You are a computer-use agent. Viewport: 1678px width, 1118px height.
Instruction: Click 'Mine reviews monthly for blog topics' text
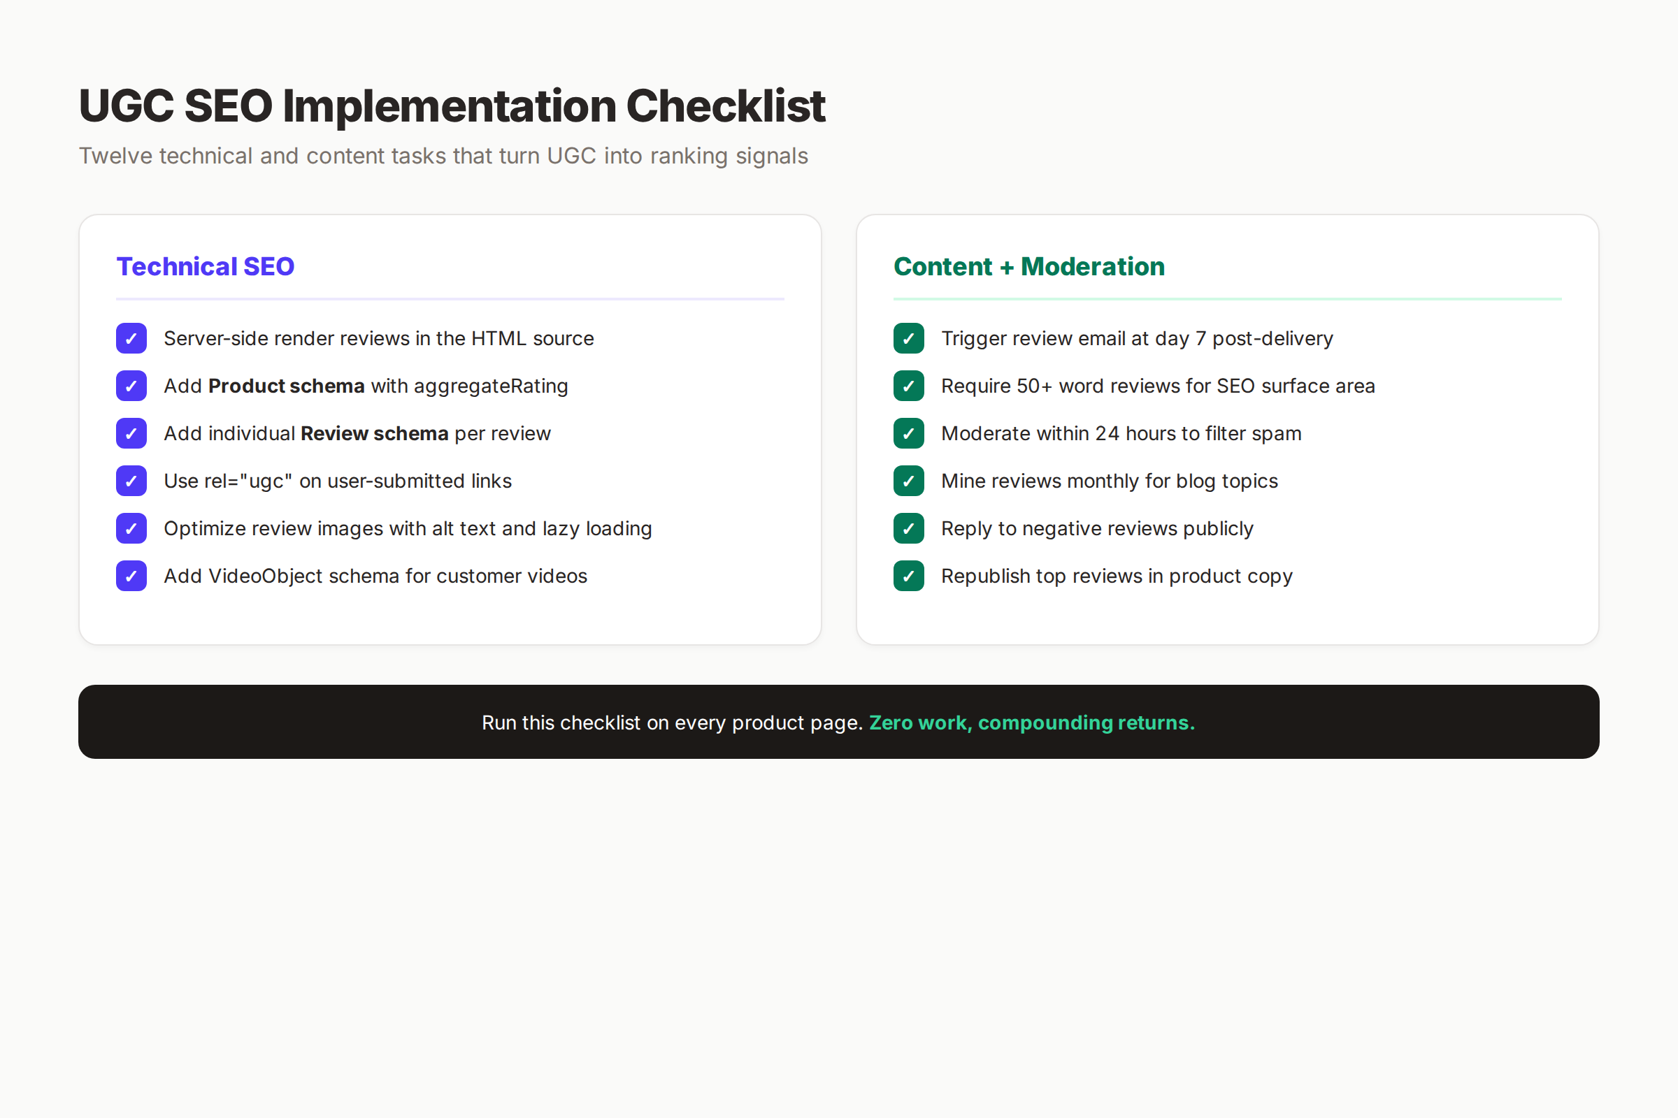coord(1110,481)
